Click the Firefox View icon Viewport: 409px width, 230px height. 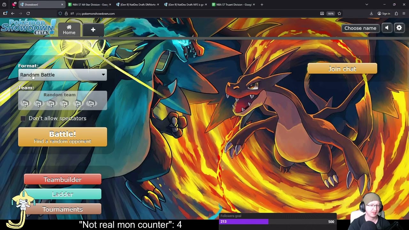coord(4,4)
